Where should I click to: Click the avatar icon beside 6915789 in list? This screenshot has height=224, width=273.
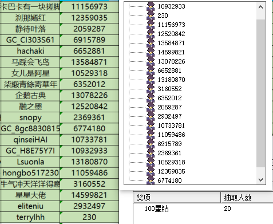pos(151,144)
